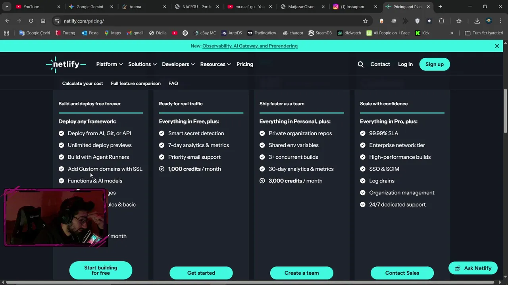Viewport: 508px width, 285px height.
Task: Click the '99.99% SLA' feature text
Action: [384, 133]
